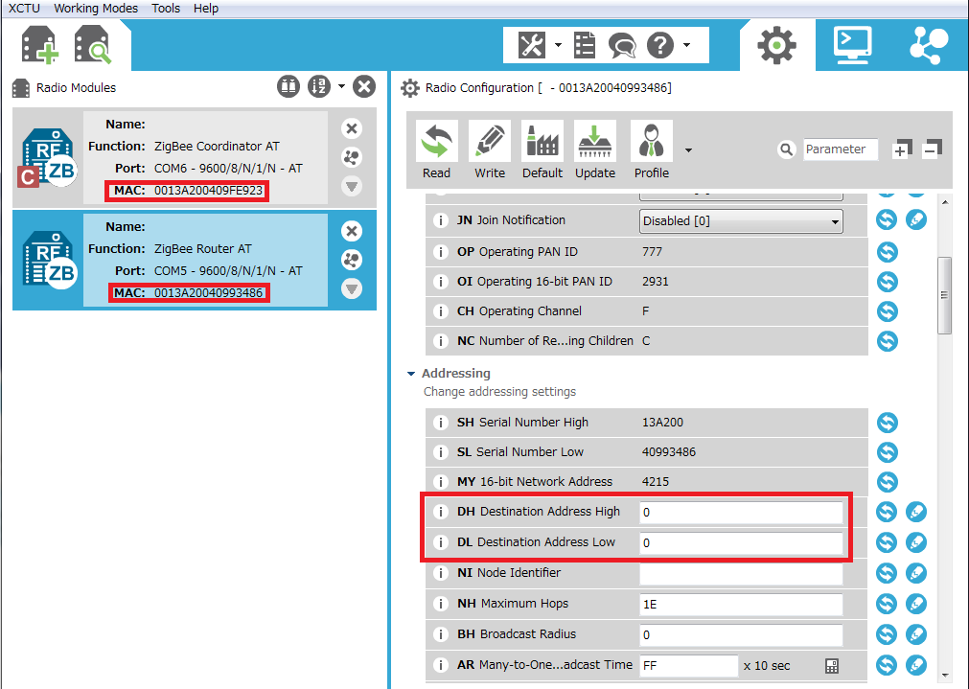The image size is (969, 689).
Task: Open the Tools menu
Action: (x=166, y=8)
